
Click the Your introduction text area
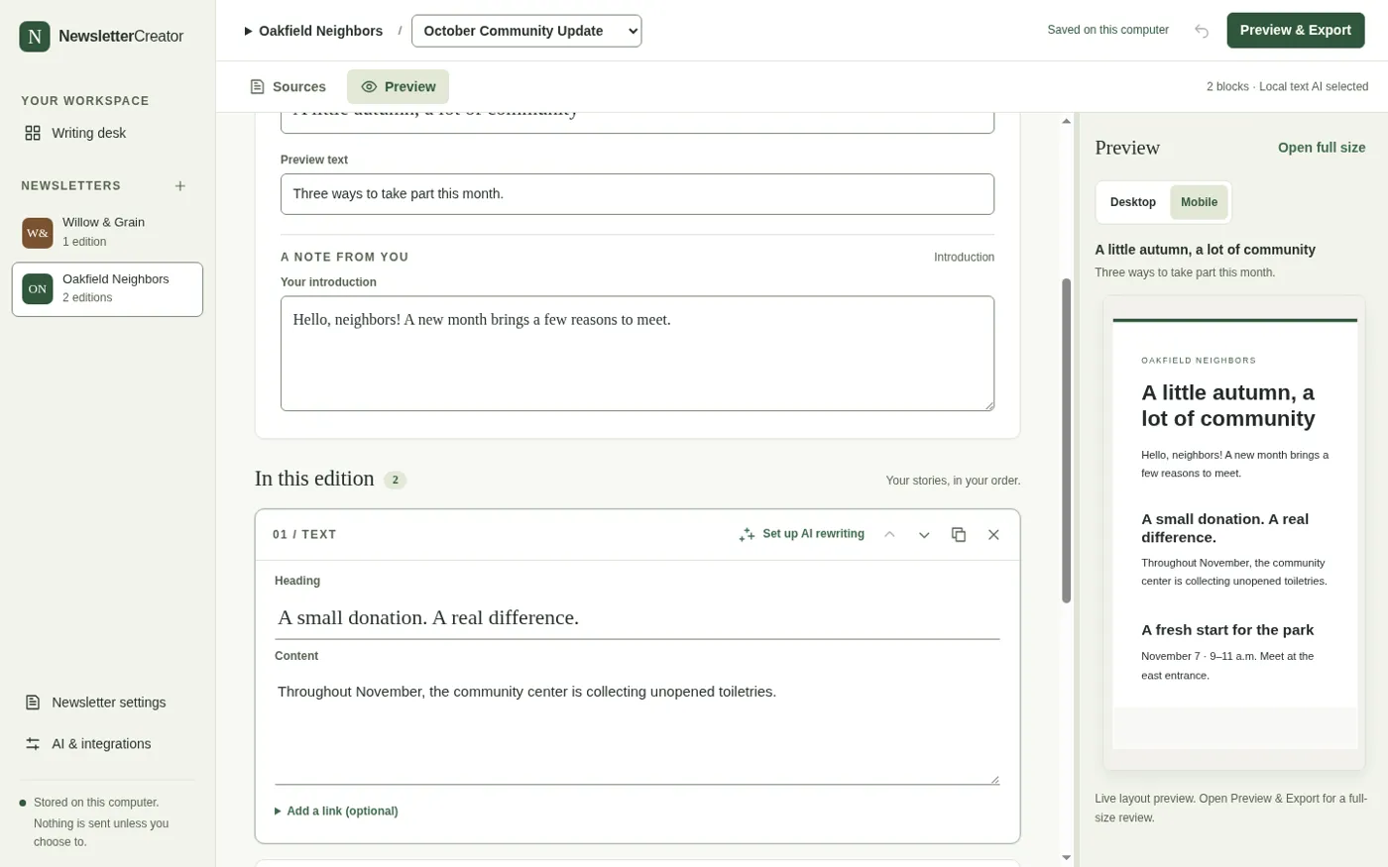point(637,354)
